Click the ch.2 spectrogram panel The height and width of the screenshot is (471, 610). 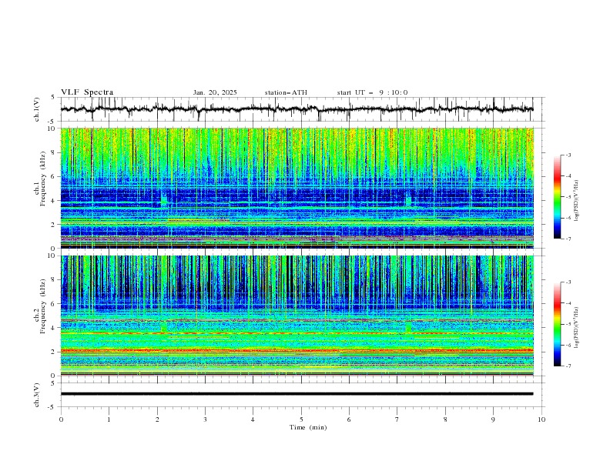[297, 316]
